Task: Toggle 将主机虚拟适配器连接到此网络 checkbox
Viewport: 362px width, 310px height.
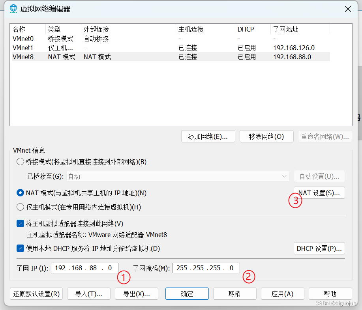Action: (x=20, y=224)
